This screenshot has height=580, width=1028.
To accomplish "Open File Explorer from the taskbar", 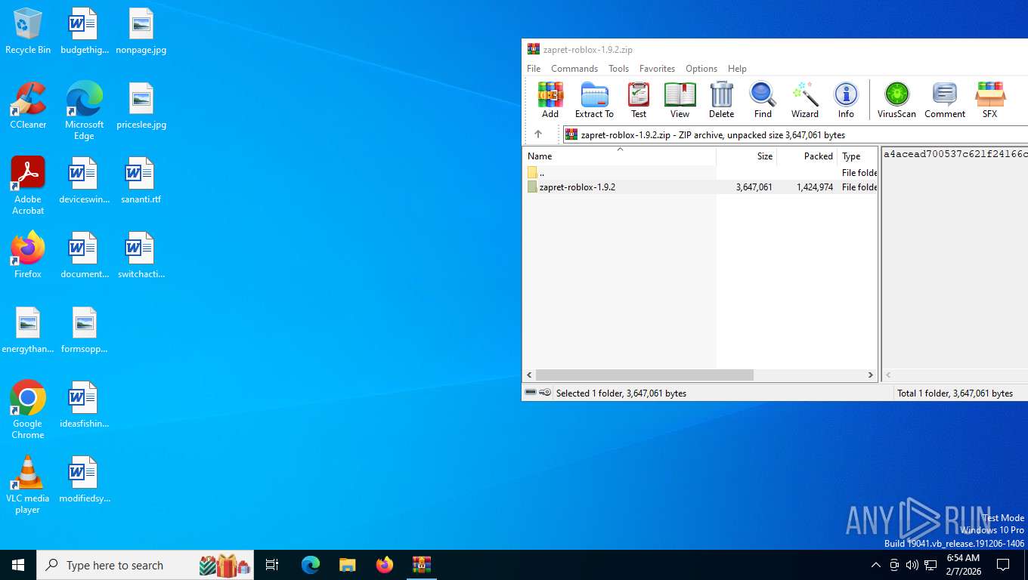I will pos(348,565).
